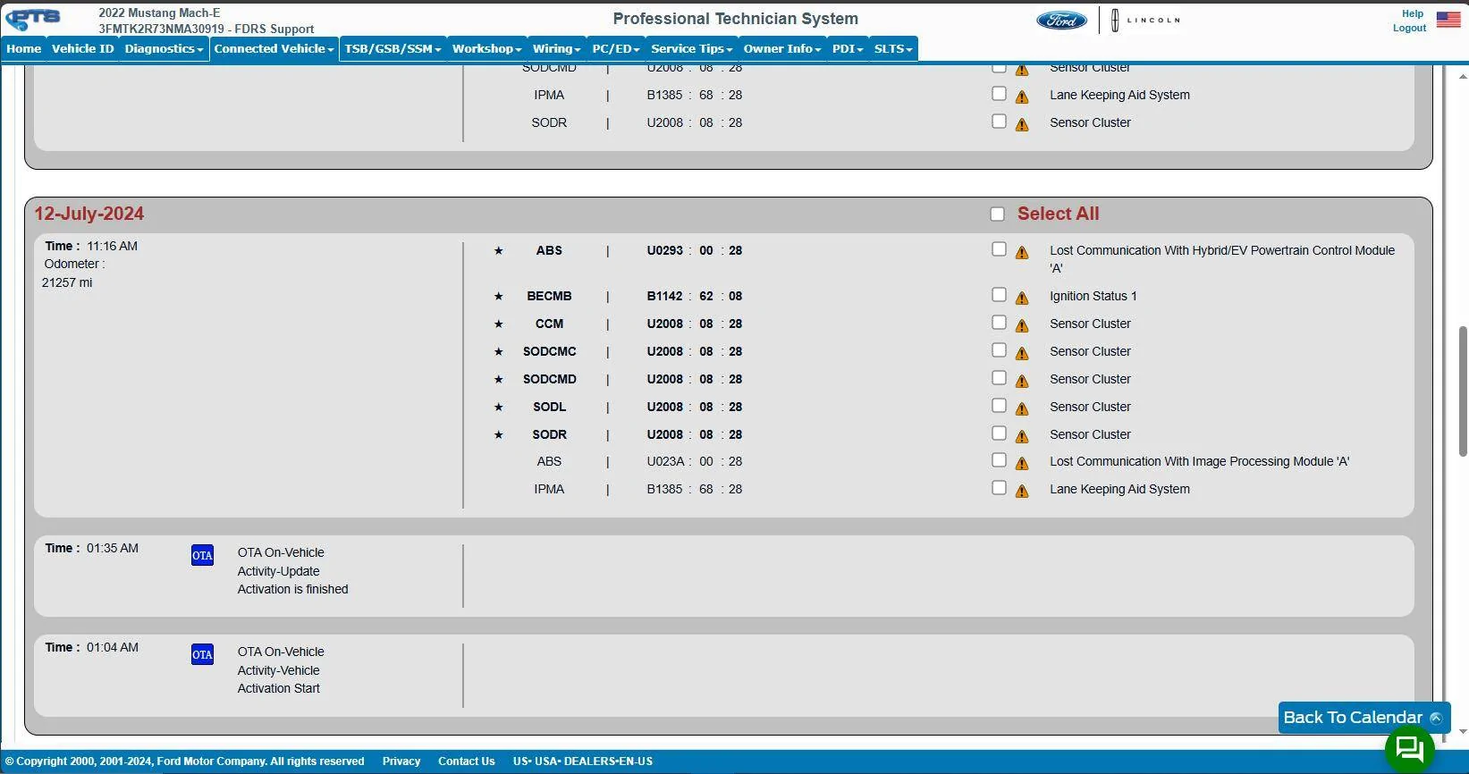The width and height of the screenshot is (1469, 774).
Task: Check the top unstarred SODR U2008 checkbox
Action: 999,121
